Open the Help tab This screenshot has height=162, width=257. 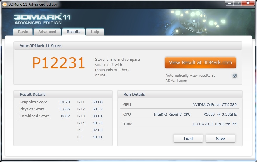point(95,32)
